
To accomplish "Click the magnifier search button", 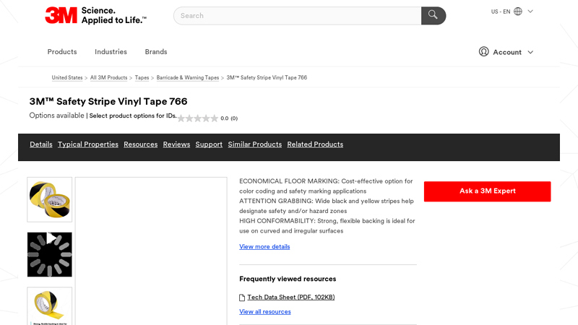I will (x=433, y=15).
